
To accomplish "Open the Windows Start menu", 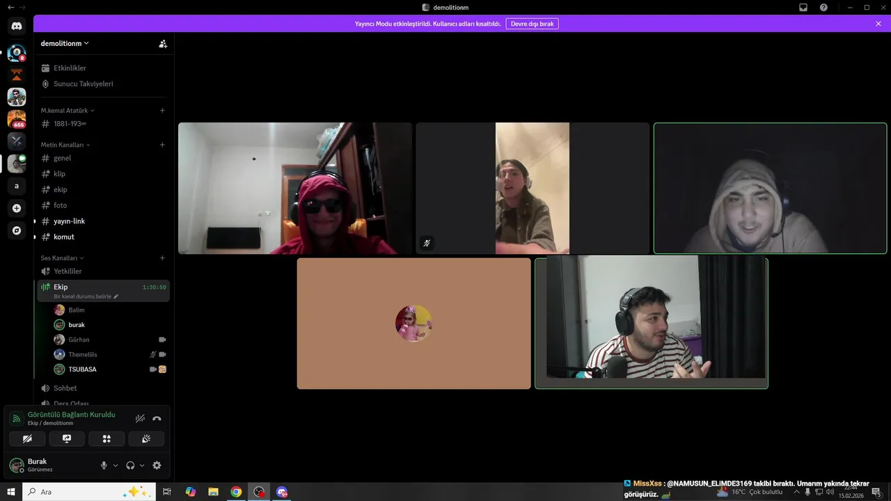I will (11, 492).
